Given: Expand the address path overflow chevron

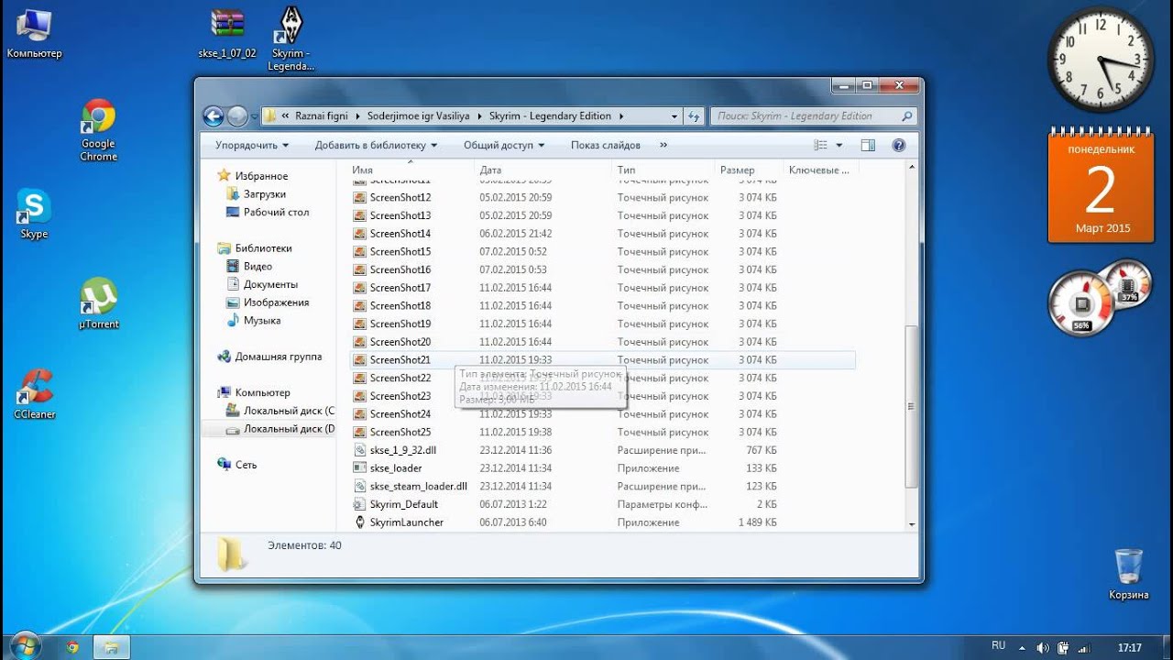Looking at the screenshot, I should 286,116.
